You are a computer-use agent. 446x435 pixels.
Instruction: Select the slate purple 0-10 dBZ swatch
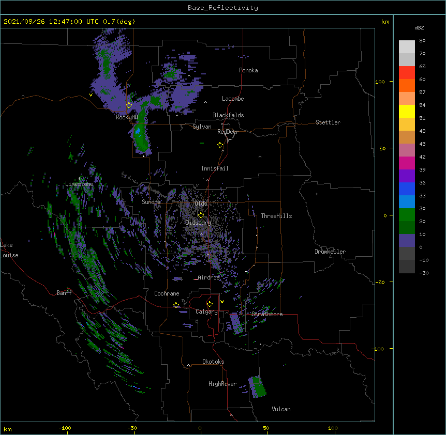407,241
